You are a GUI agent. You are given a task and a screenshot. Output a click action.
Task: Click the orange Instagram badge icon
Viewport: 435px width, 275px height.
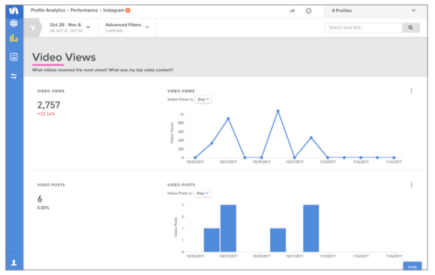pos(128,10)
